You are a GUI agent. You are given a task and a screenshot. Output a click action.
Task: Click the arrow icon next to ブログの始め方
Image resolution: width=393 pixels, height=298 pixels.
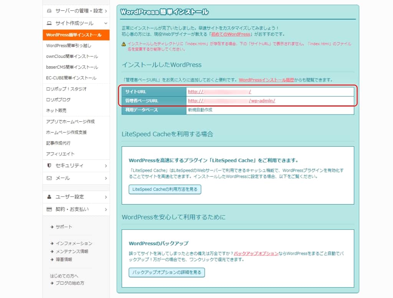(52, 283)
